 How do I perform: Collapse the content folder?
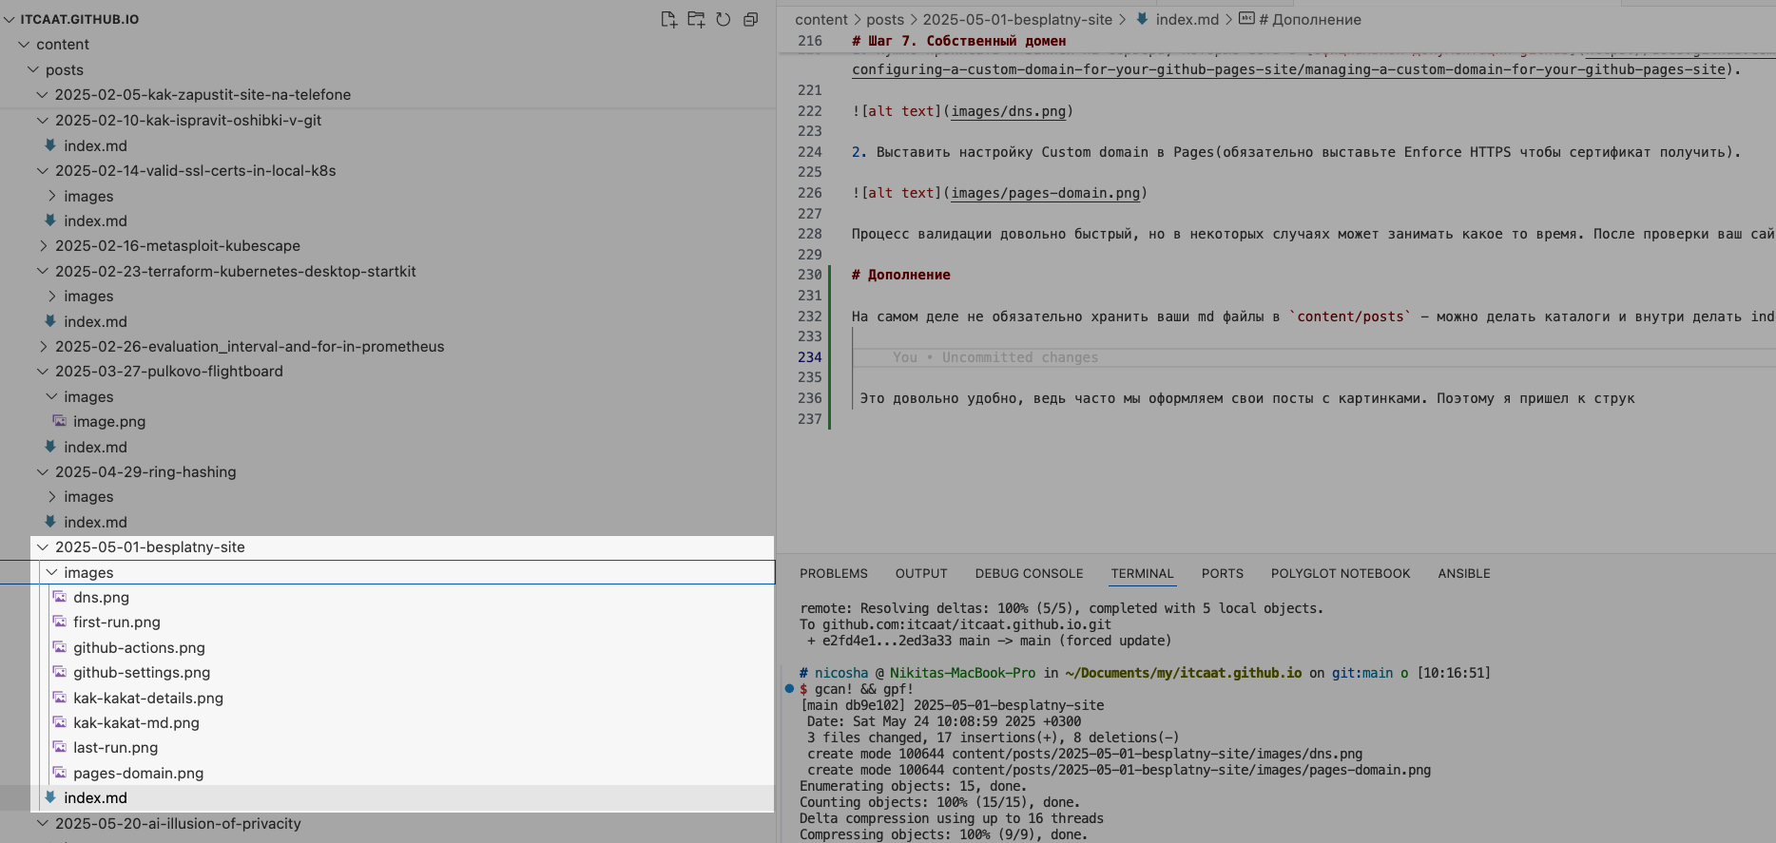click(x=25, y=45)
